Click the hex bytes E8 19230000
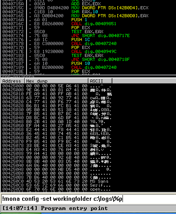The height and width of the screenshot is (214, 176). point(49,51)
